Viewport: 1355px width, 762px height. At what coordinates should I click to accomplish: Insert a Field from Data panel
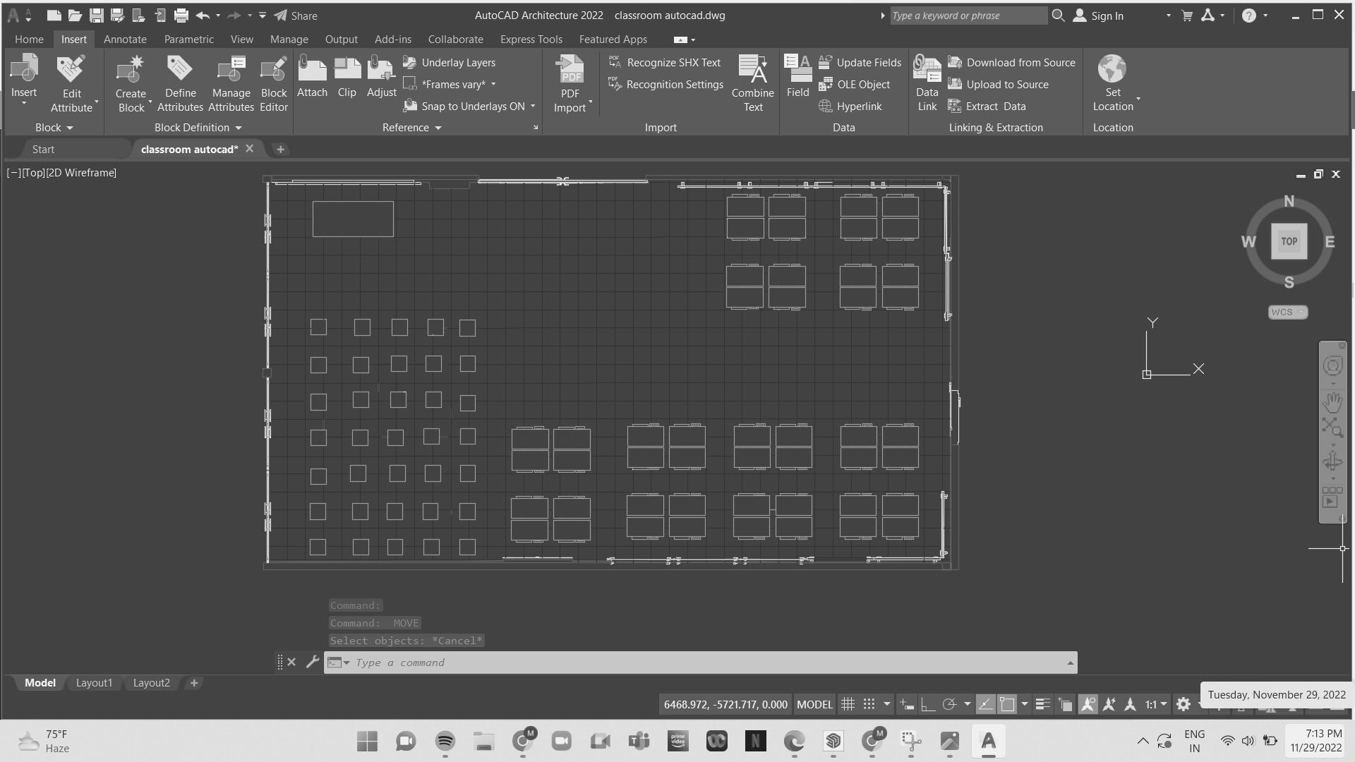[x=797, y=76]
